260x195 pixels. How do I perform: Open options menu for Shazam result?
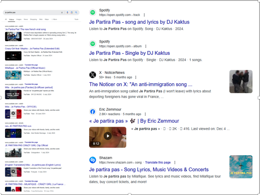point(175,162)
